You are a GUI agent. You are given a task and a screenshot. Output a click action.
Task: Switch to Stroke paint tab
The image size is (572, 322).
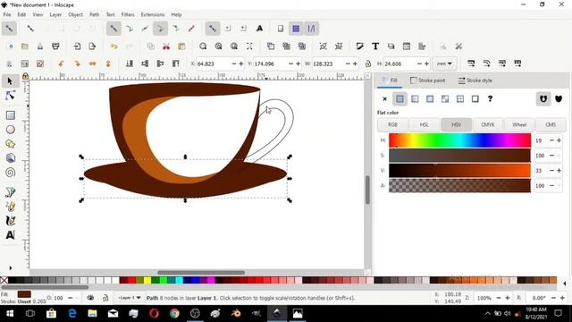(427, 80)
